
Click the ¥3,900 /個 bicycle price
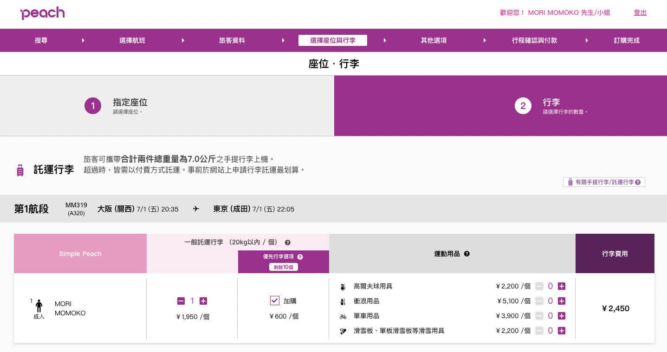[x=513, y=316]
